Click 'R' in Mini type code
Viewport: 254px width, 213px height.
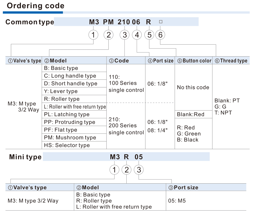[126, 157]
